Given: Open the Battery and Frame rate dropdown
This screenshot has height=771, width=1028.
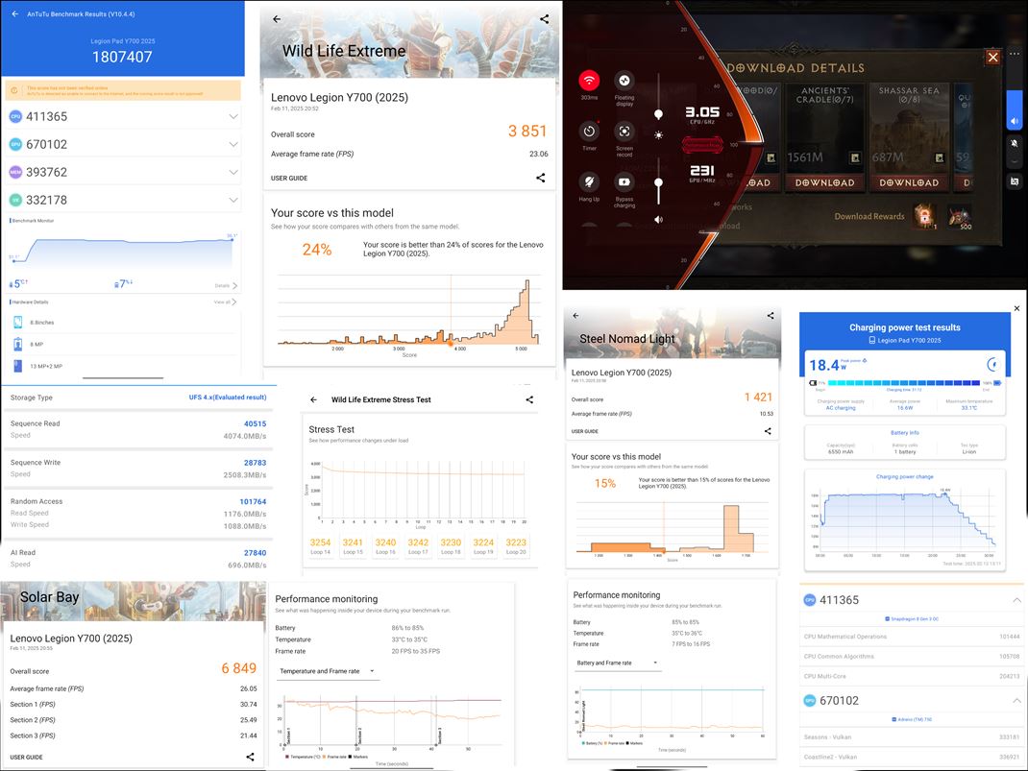Looking at the screenshot, I should (617, 663).
